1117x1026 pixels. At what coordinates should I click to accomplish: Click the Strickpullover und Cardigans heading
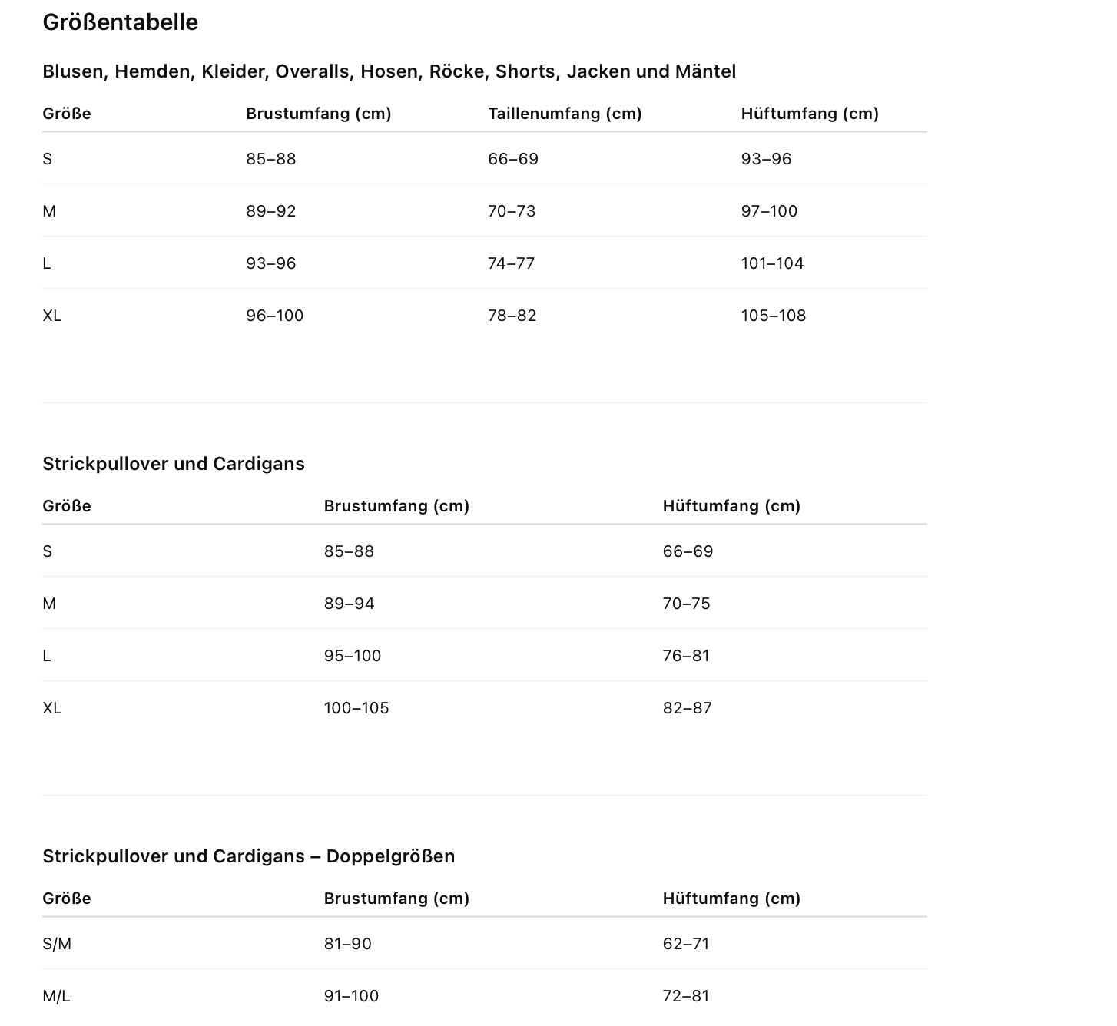[174, 464]
